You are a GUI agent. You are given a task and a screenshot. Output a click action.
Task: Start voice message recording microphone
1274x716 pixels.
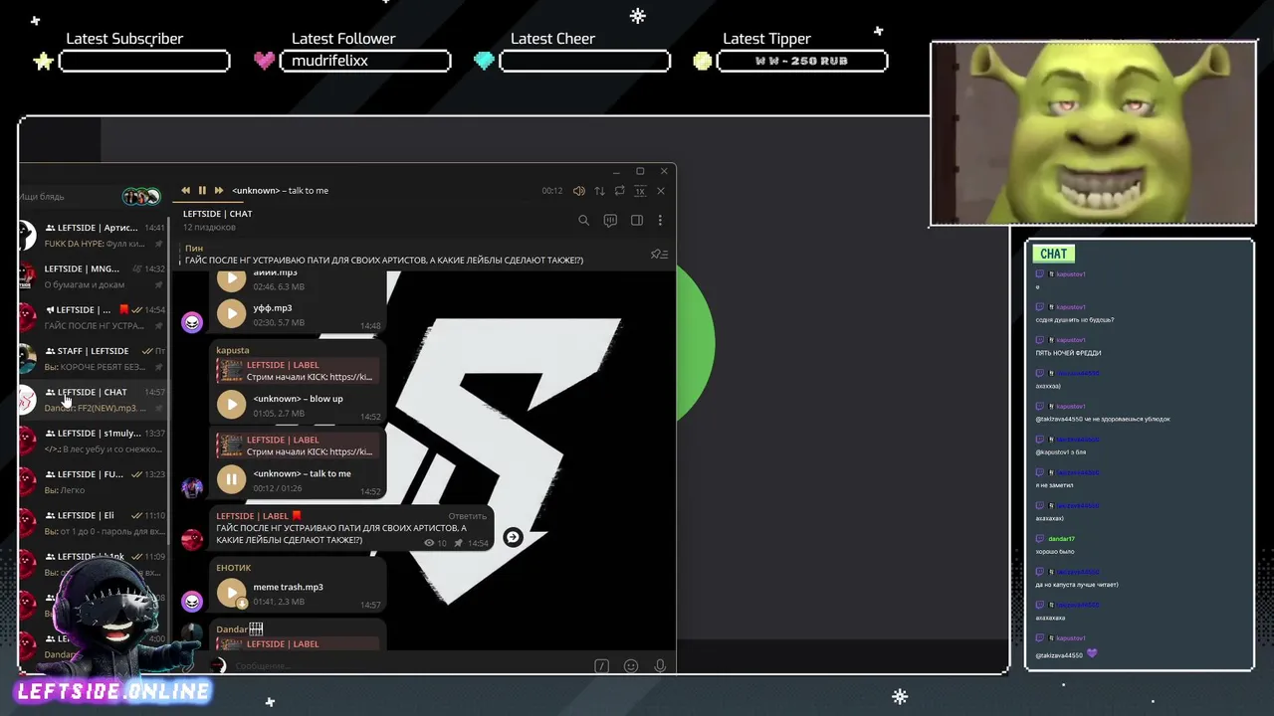pos(660,666)
